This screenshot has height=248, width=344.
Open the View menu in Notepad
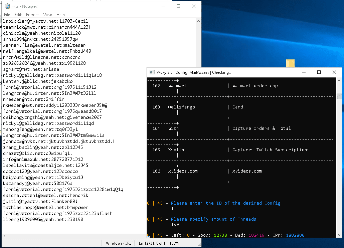[x=48, y=15]
